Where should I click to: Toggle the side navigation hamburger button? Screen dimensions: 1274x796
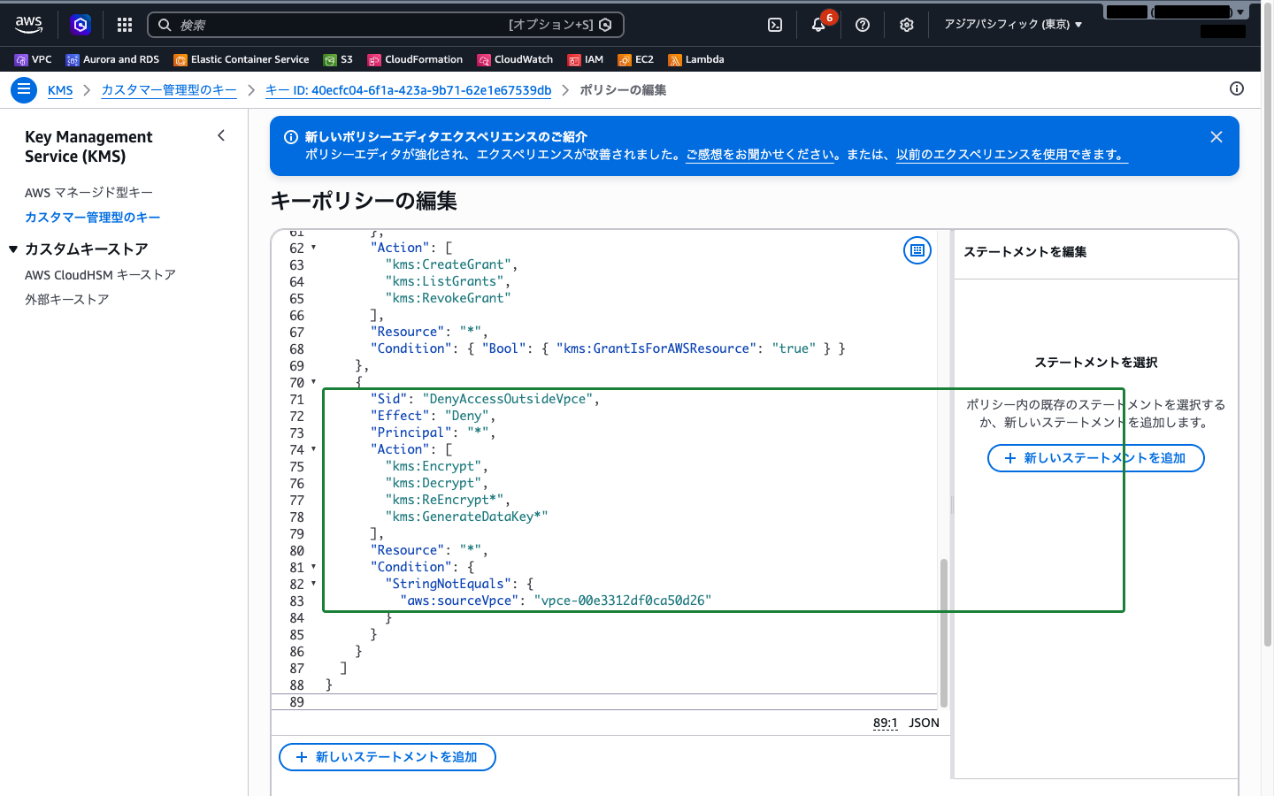24,89
